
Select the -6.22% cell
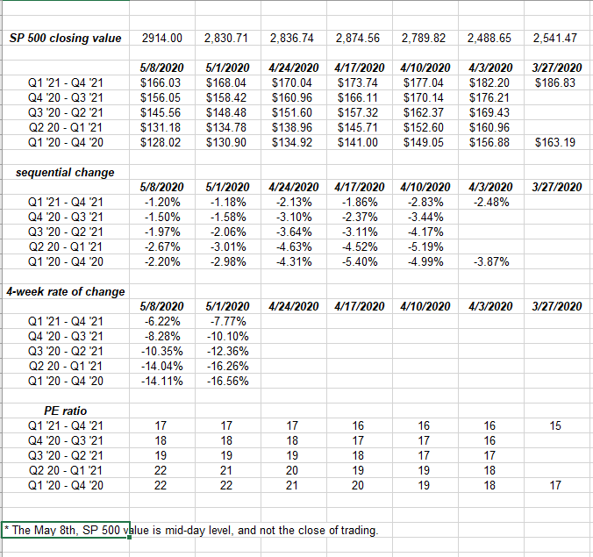pos(162,321)
